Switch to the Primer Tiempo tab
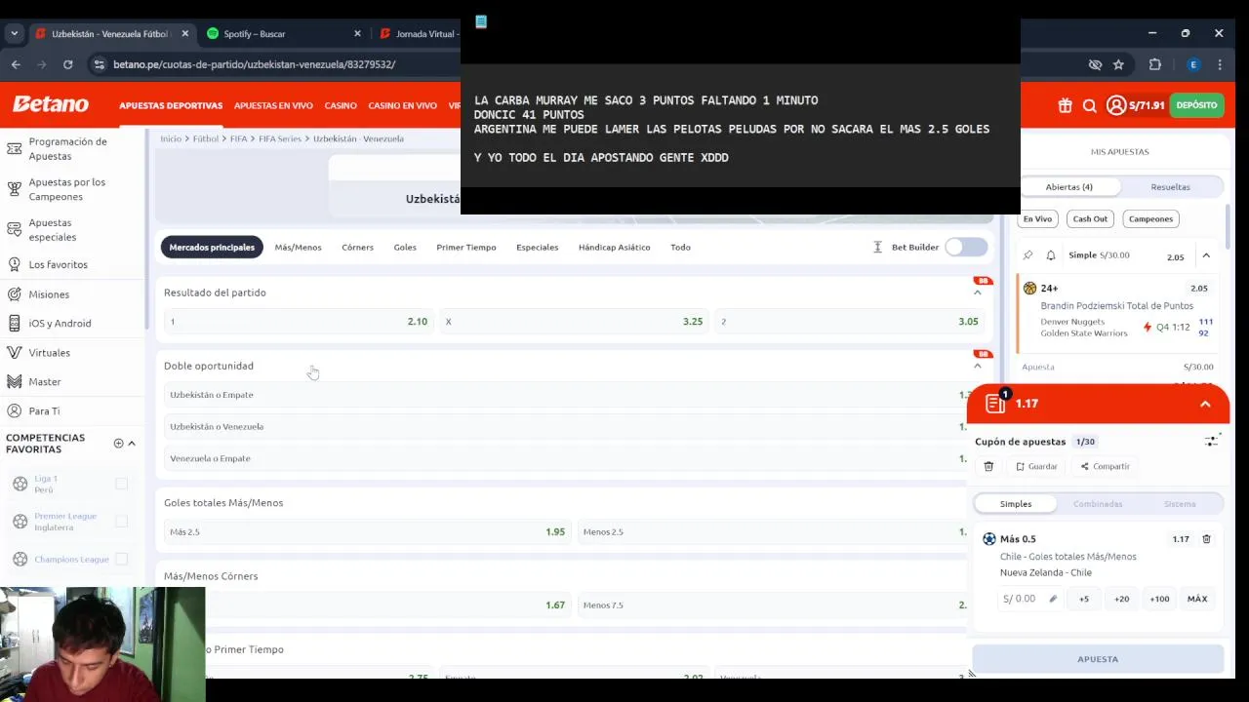Viewport: 1249px width, 702px height. (x=466, y=247)
